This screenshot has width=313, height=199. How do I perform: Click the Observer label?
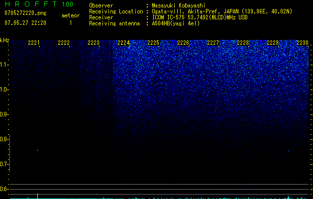coord(101,5)
